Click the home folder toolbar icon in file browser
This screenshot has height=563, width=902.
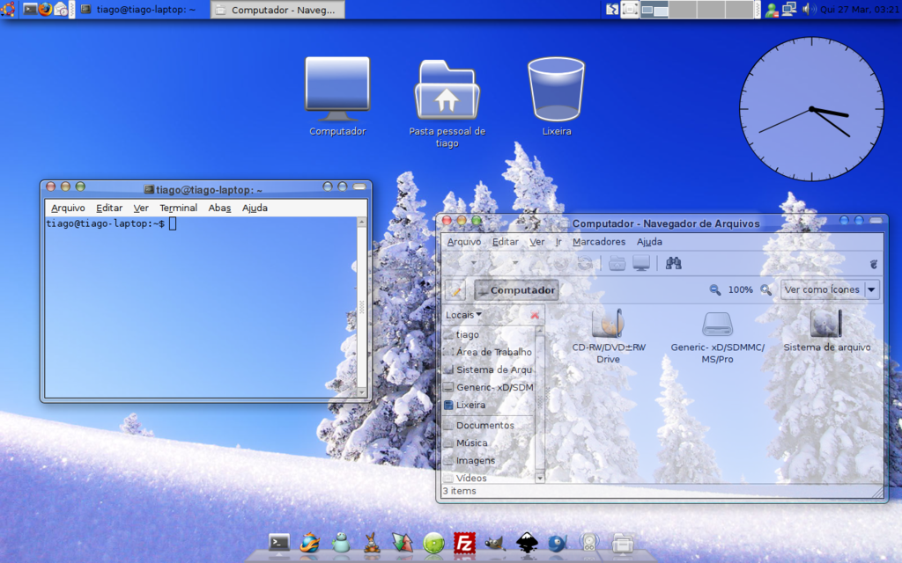(617, 264)
